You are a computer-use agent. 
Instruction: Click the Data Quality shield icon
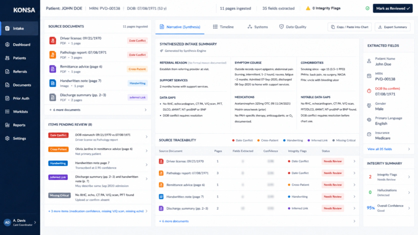point(281,27)
